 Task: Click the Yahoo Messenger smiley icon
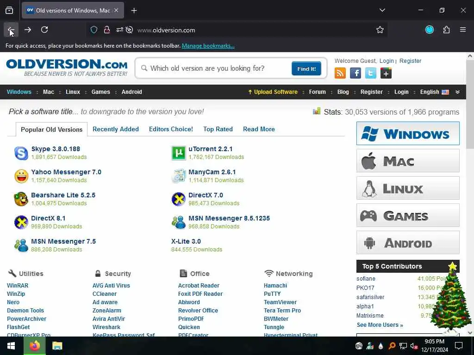21,176
